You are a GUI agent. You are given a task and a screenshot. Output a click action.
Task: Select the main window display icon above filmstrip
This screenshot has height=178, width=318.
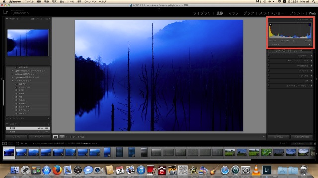tap(4, 143)
